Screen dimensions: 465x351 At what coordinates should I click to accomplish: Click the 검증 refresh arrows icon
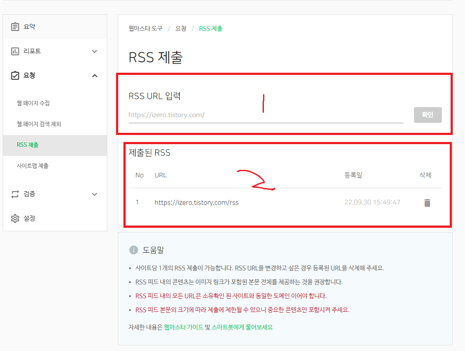click(15, 194)
